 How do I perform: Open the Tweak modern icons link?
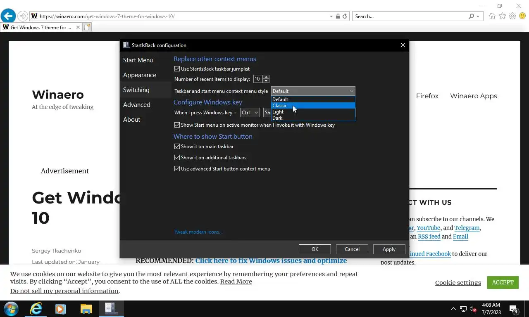click(x=198, y=232)
